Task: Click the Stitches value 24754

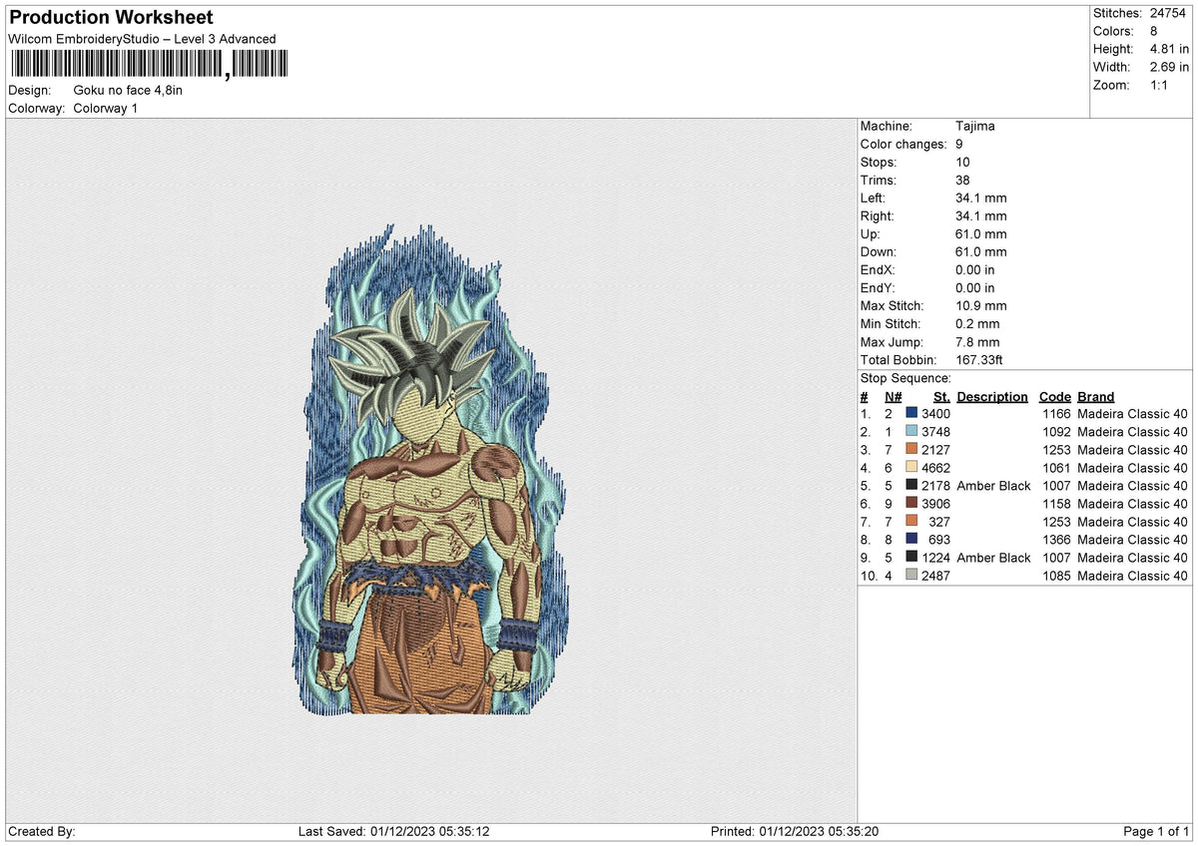Action: coord(1168,13)
